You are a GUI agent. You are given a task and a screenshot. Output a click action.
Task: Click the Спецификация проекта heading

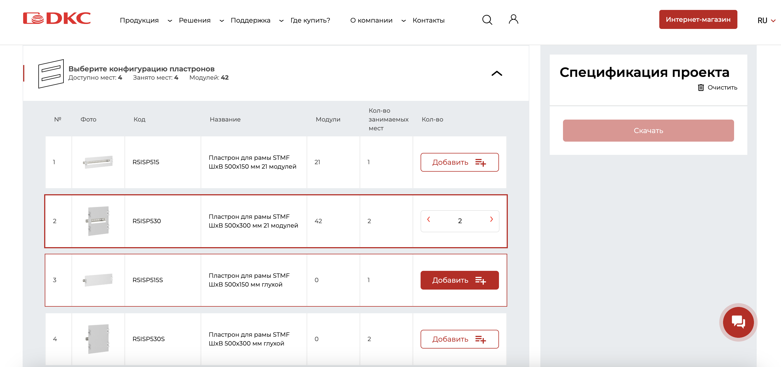click(644, 72)
